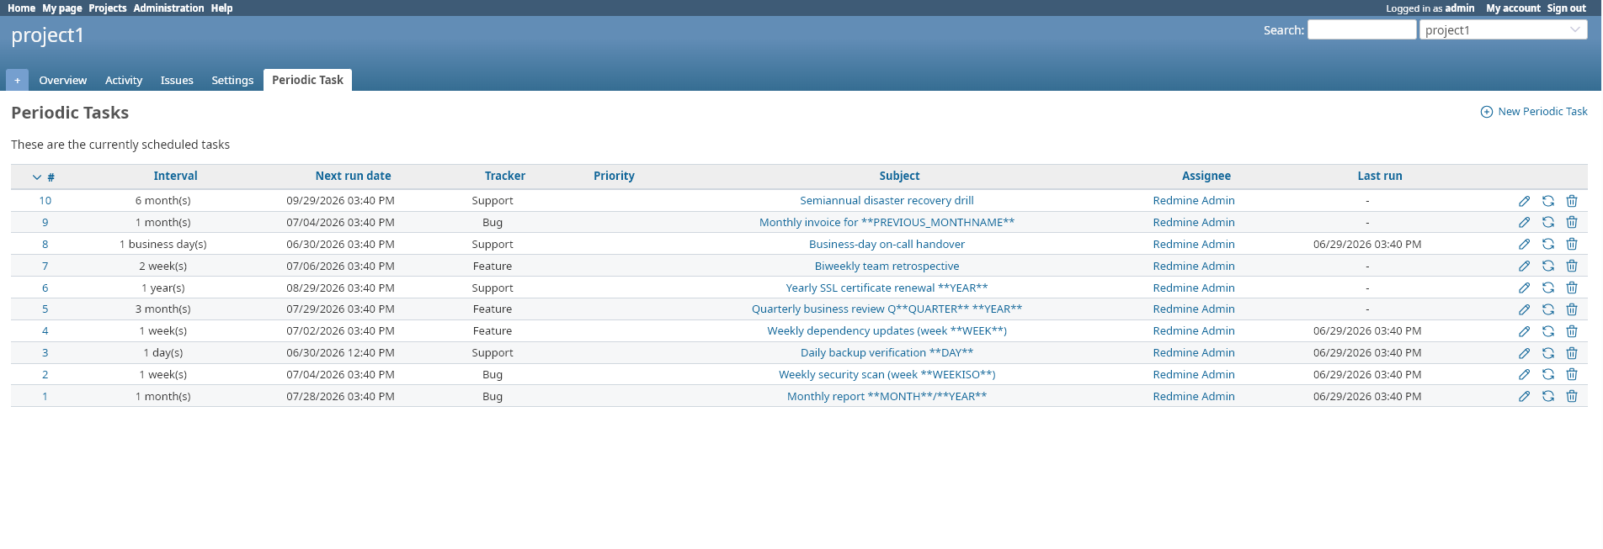Sort the table by Last run

(1379, 176)
